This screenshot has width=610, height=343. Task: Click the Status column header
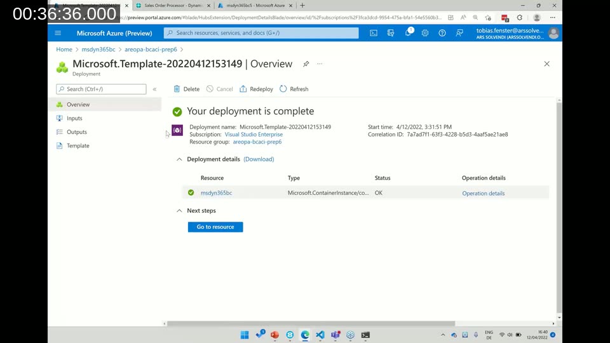(x=383, y=178)
